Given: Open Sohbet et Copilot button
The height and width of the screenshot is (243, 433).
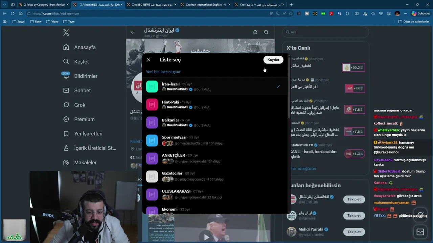Looking at the screenshot, I should click(x=421, y=13).
